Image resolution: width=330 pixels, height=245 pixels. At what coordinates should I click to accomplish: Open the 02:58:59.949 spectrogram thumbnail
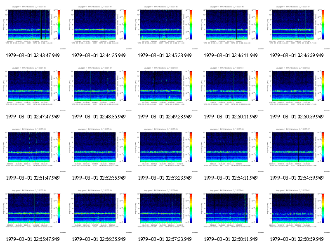pyautogui.click(x=297, y=210)
